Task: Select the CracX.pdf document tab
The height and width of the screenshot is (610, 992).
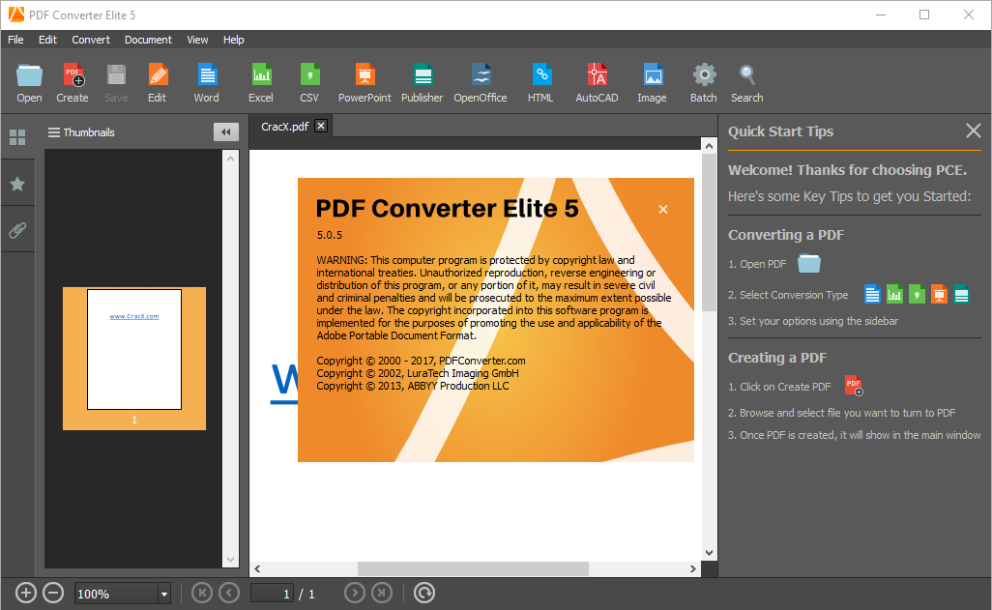Action: tap(284, 127)
